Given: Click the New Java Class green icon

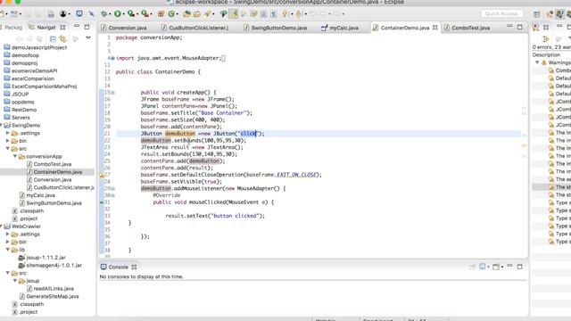Looking at the screenshot, I should [171, 14].
